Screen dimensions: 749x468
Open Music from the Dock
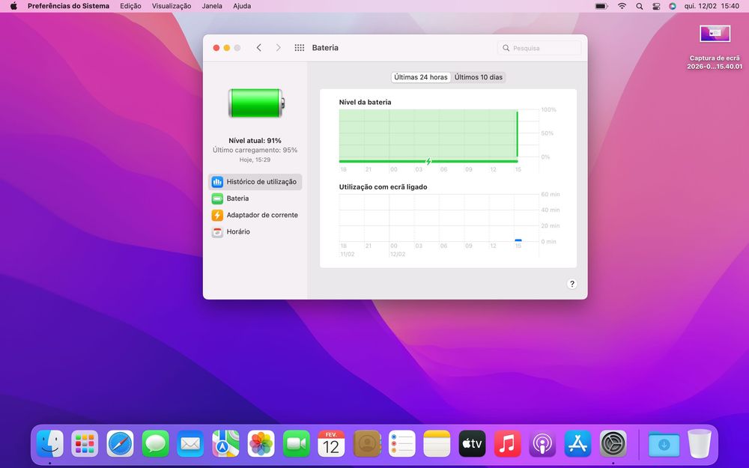[507, 444]
